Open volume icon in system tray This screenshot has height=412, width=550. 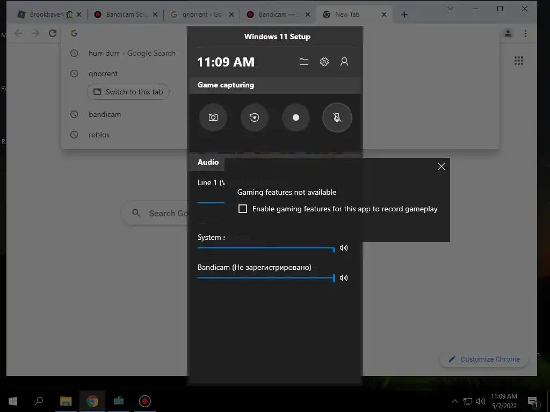pyautogui.click(x=480, y=401)
